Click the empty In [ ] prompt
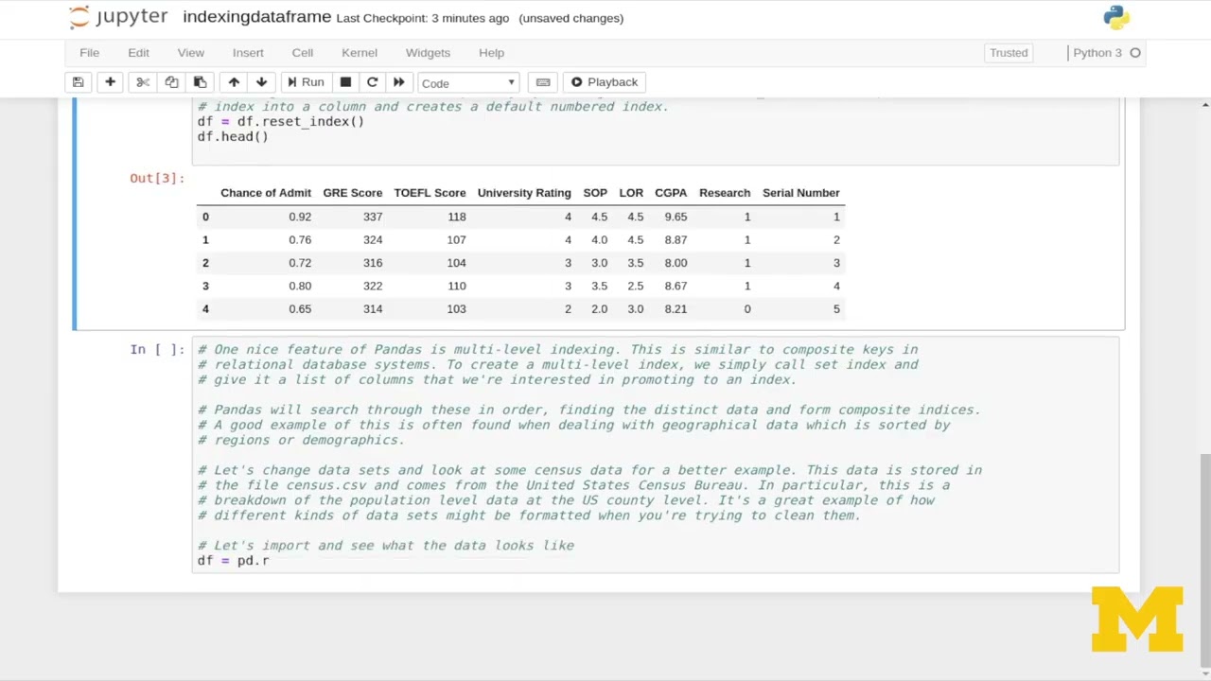1211x681 pixels. click(156, 349)
